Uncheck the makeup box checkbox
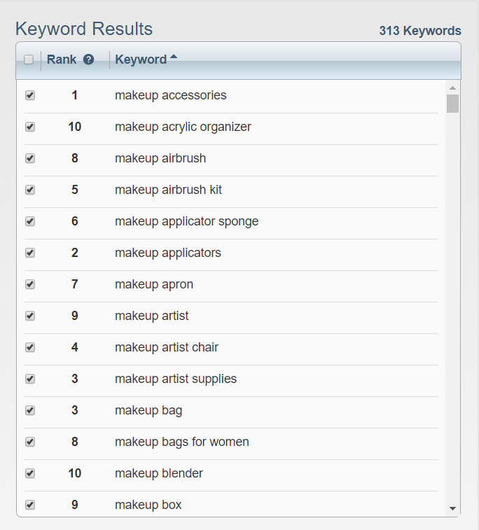Screen dimensions: 479x530 (30, 505)
